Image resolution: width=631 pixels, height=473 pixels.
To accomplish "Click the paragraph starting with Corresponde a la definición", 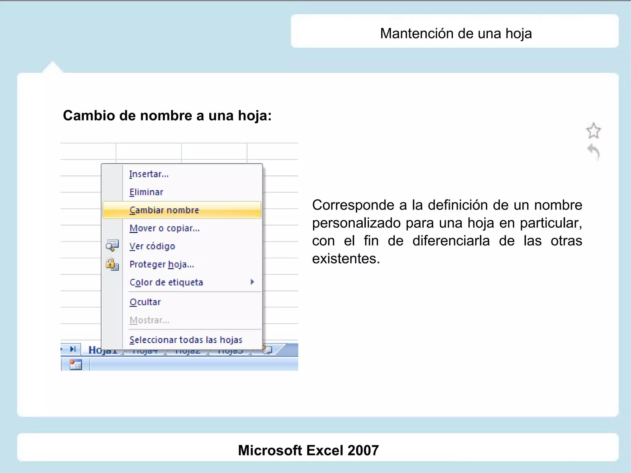I will tap(447, 232).
